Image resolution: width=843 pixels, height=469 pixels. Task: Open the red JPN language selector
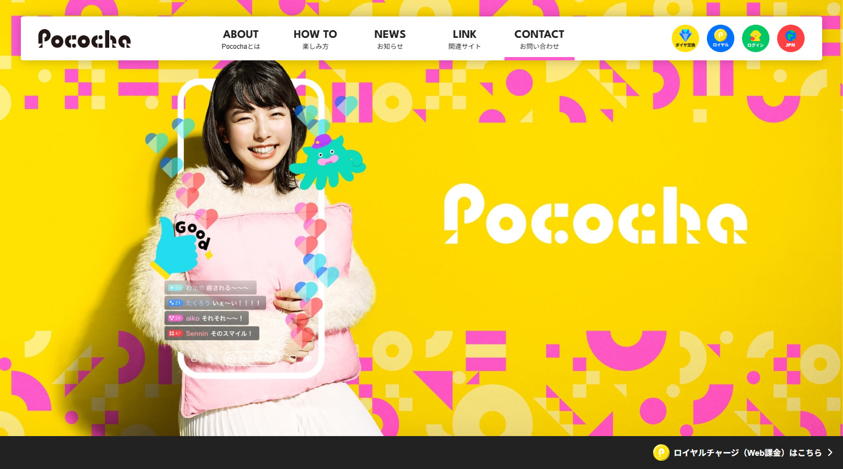791,38
